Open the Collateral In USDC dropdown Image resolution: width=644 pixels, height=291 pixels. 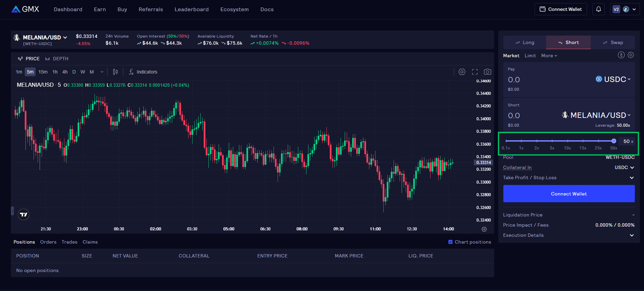click(x=624, y=167)
